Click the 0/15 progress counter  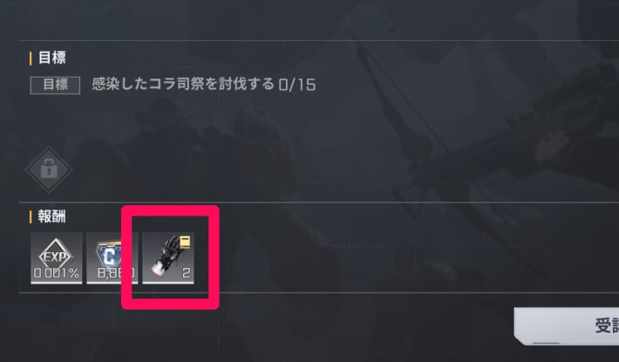tap(297, 85)
